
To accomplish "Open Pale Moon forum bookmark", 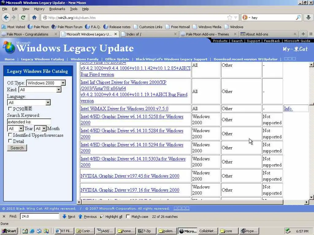I will (x=67, y=27).
